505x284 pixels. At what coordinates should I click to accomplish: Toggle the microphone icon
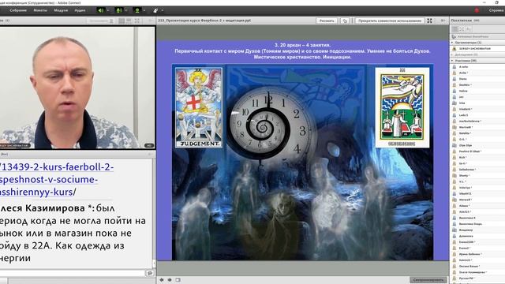pos(119,10)
